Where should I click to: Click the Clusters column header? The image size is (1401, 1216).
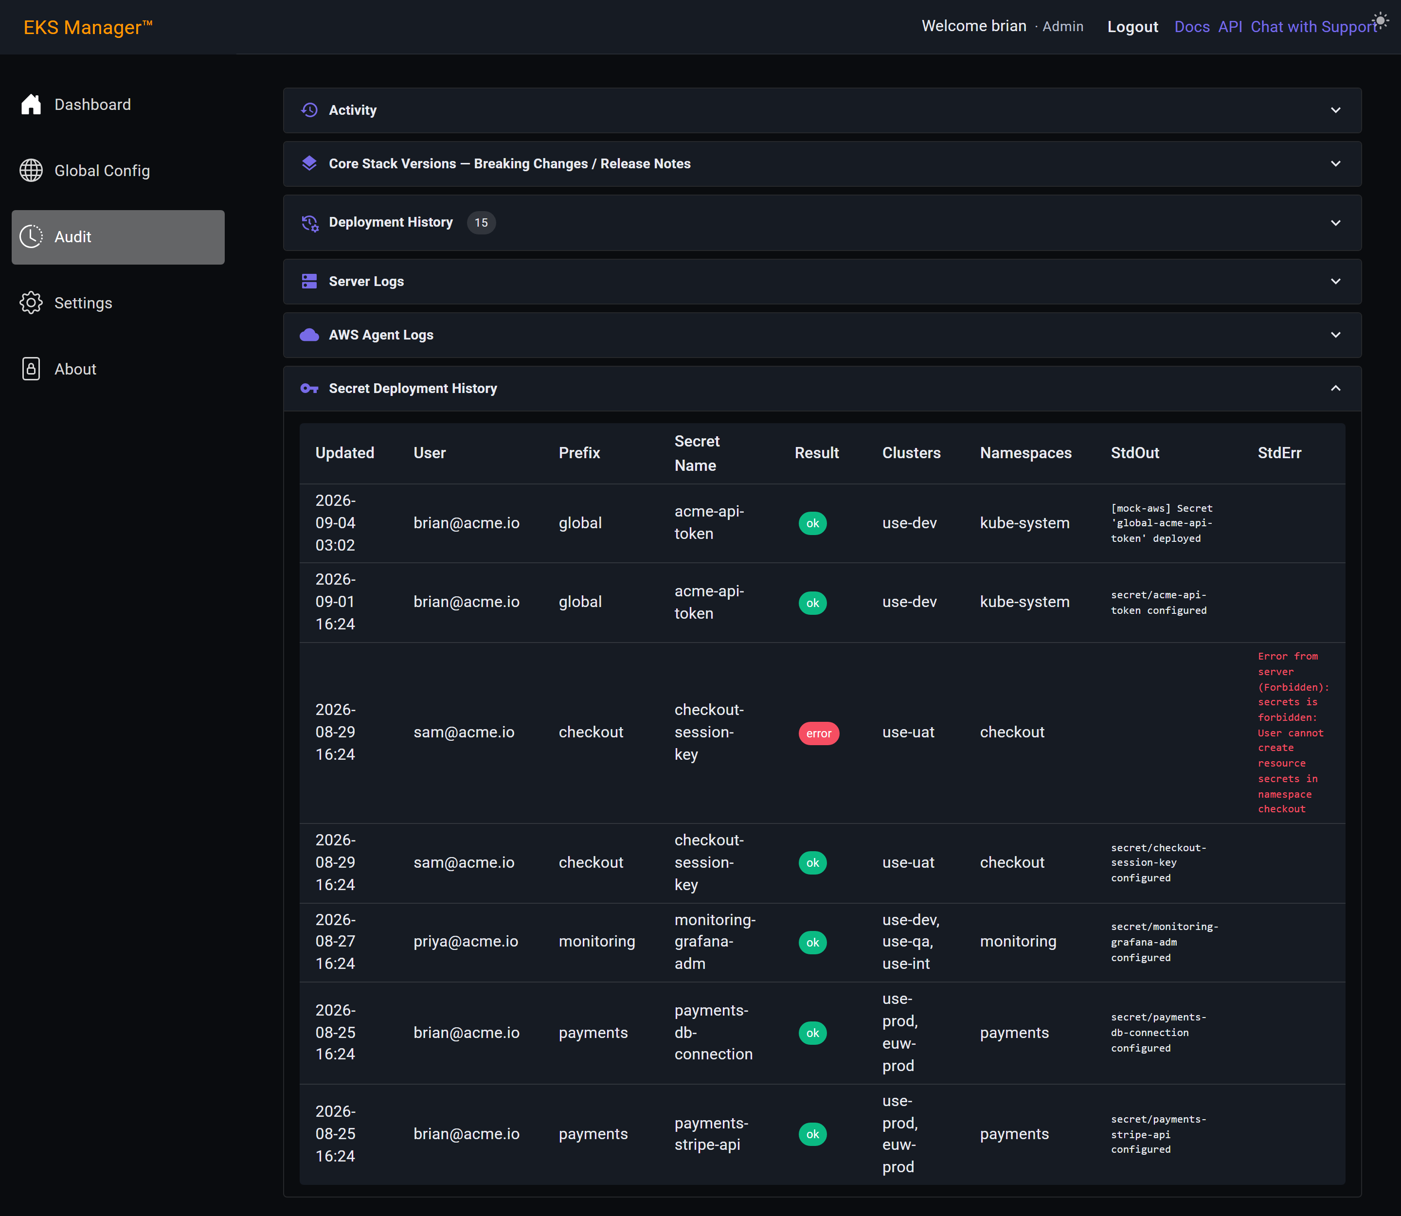(911, 453)
